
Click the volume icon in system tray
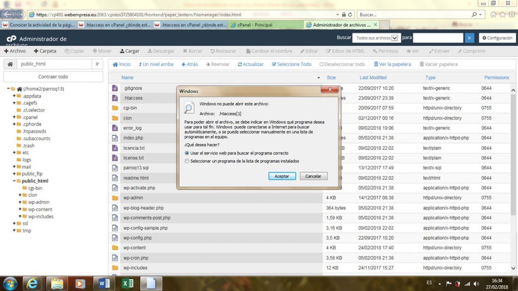476,284
